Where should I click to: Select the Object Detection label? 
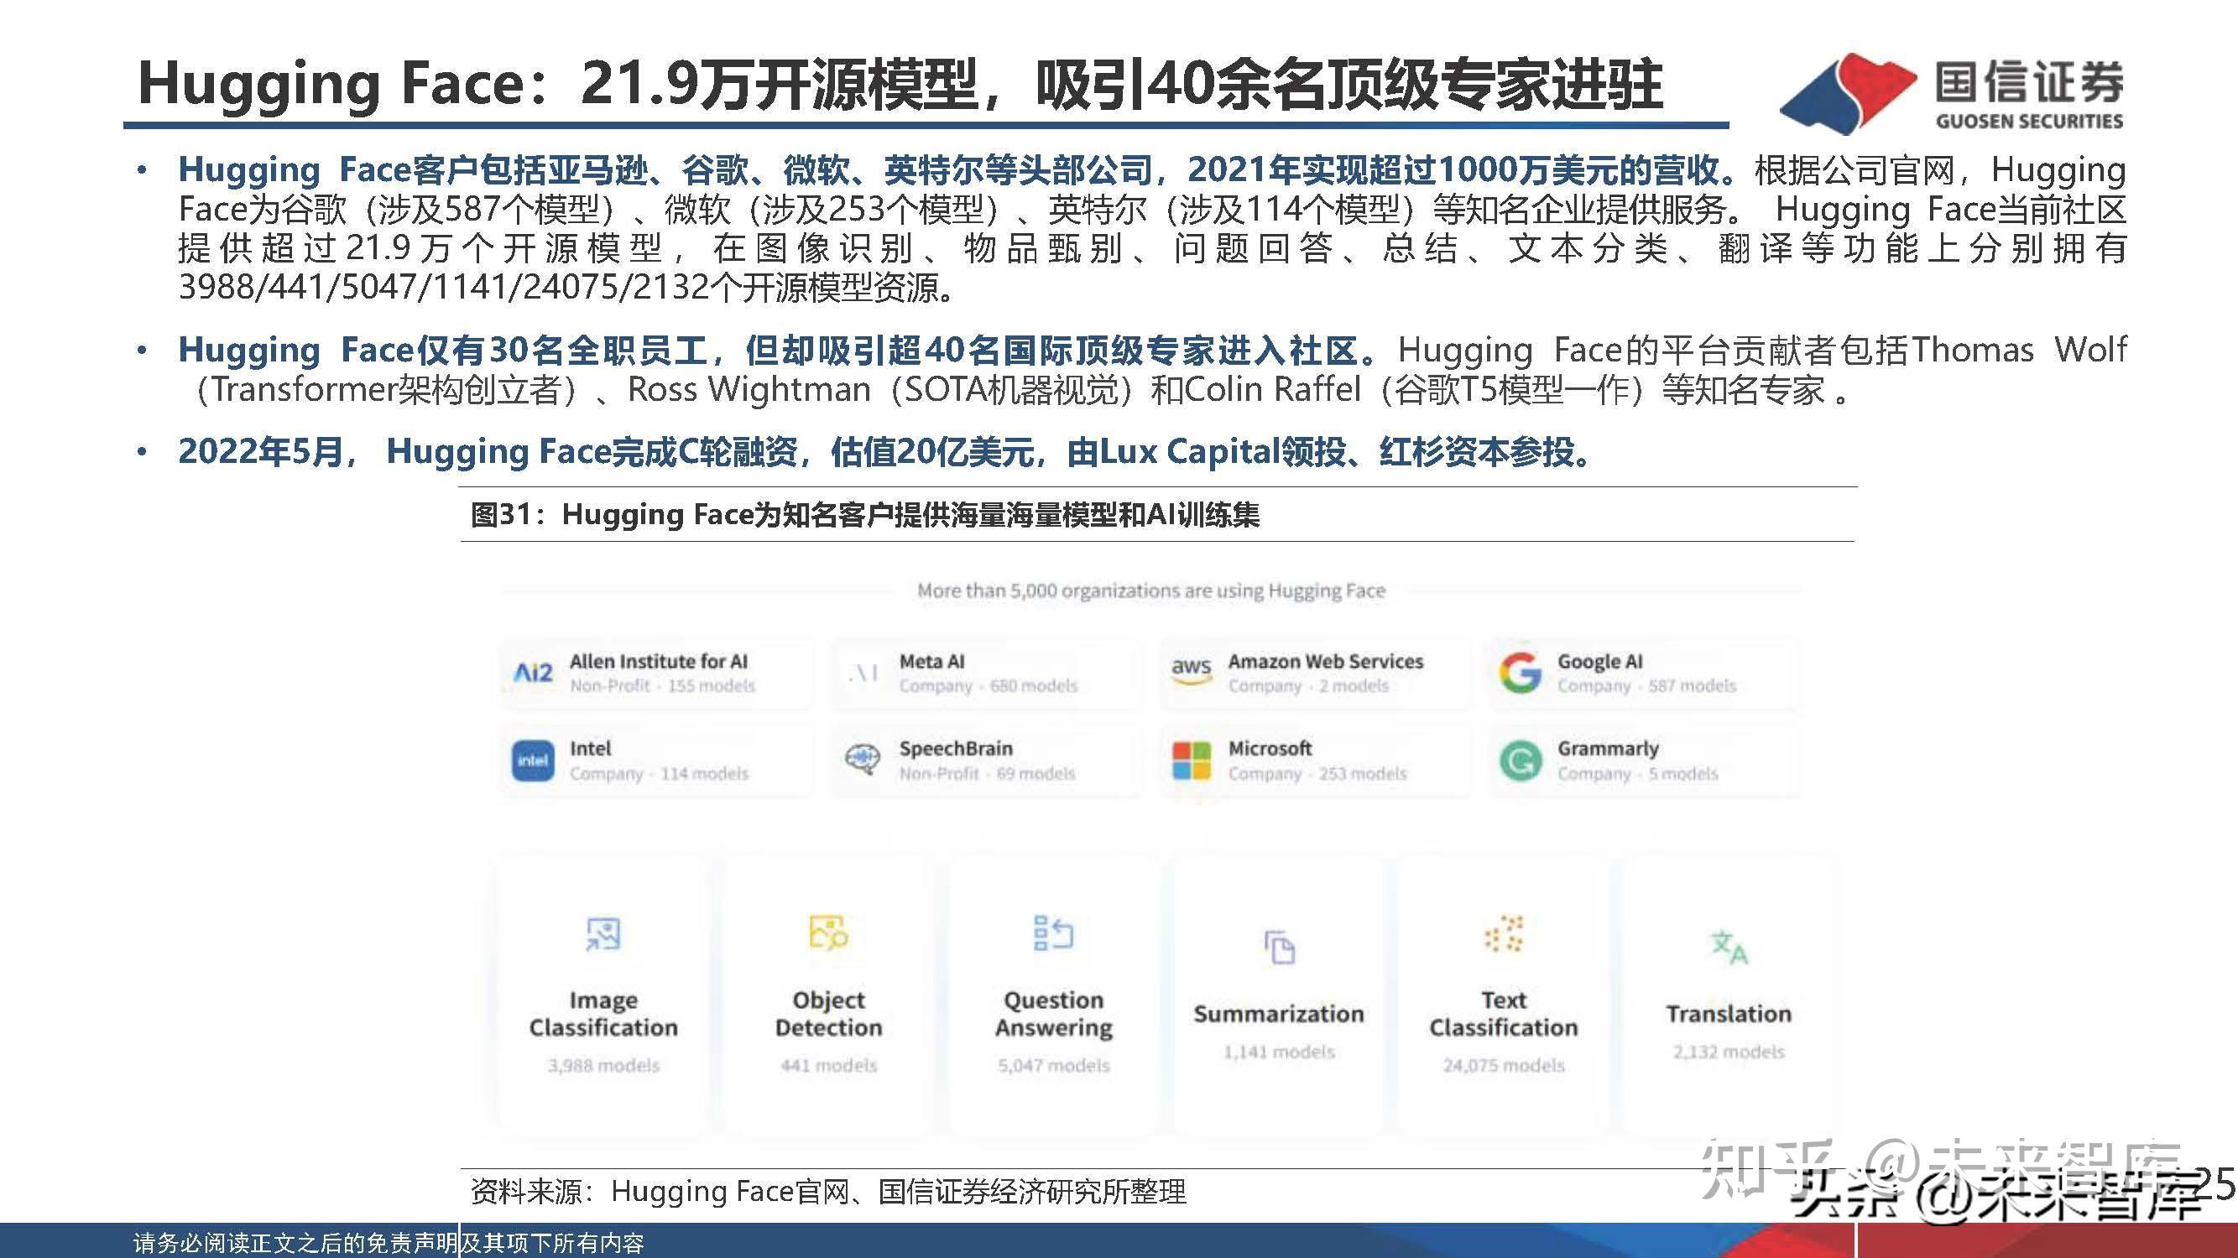pos(828,1013)
